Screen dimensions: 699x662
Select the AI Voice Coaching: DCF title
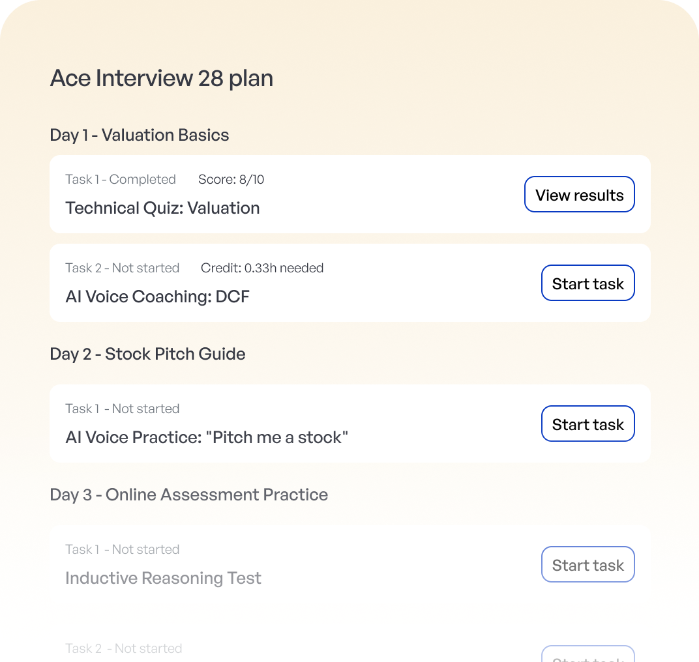pos(157,296)
